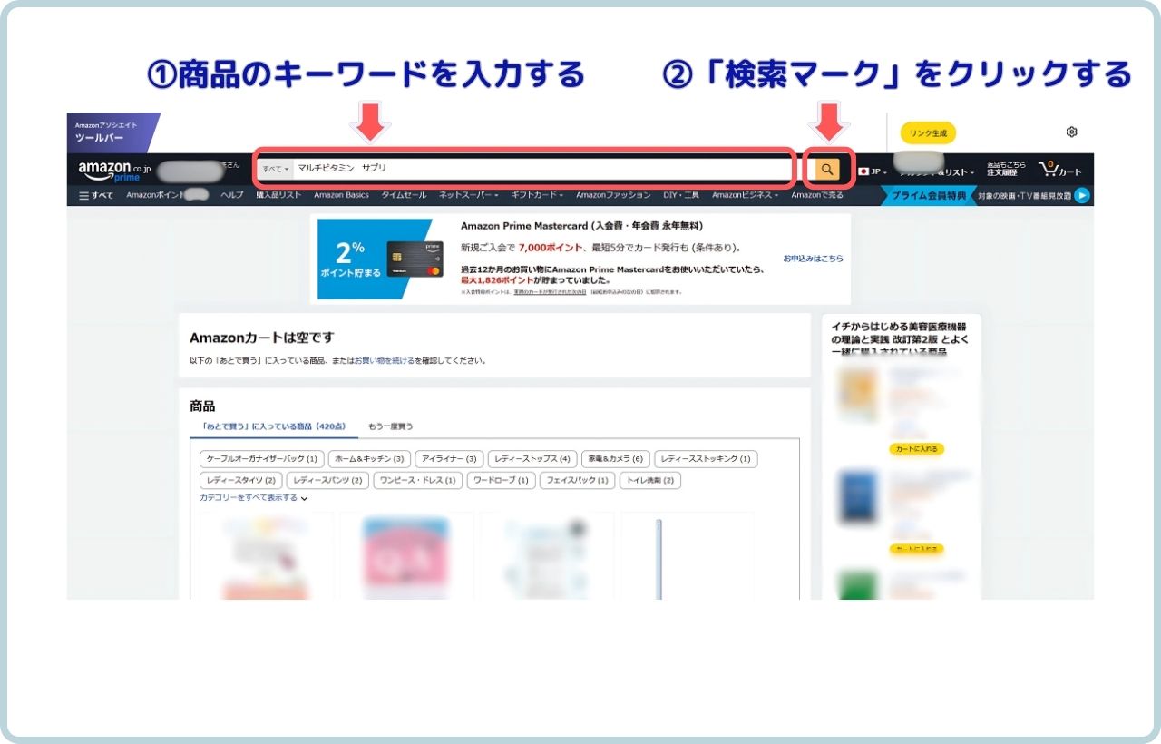This screenshot has height=744, width=1161.
Task: Open Amazonで売る in the navigation bar
Action: tap(817, 195)
